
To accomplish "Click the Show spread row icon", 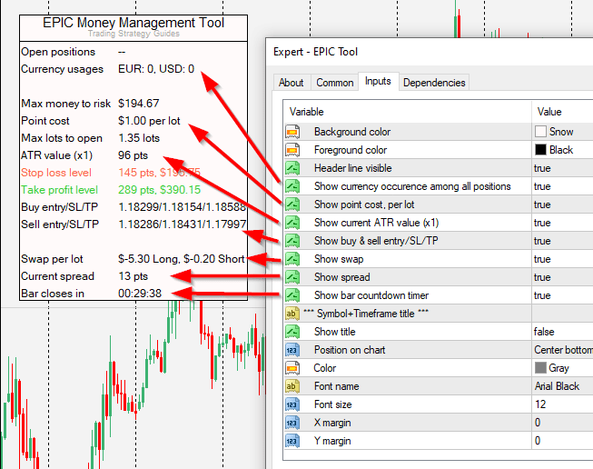I will [x=292, y=277].
